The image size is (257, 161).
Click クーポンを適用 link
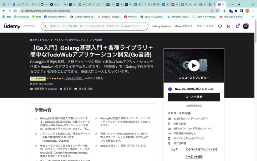(x=194, y=157)
